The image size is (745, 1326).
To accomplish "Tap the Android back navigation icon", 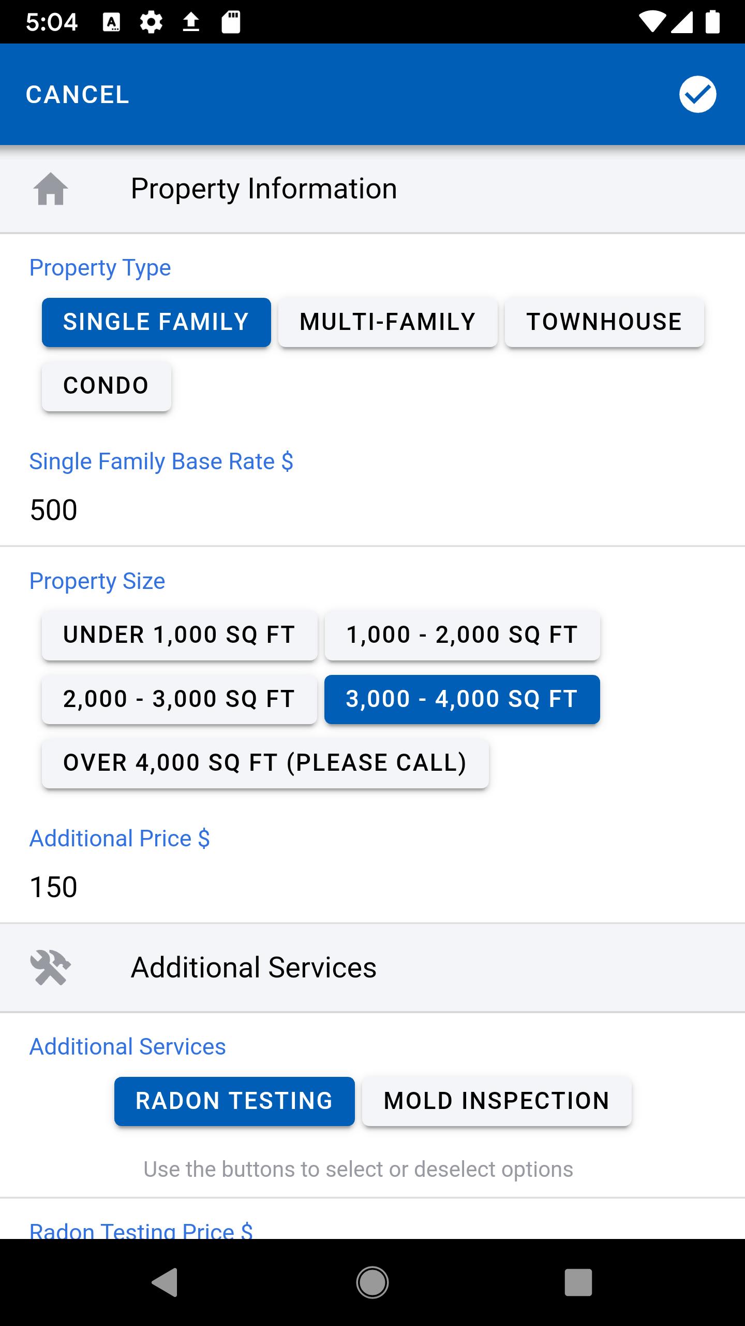I will click(x=165, y=1282).
